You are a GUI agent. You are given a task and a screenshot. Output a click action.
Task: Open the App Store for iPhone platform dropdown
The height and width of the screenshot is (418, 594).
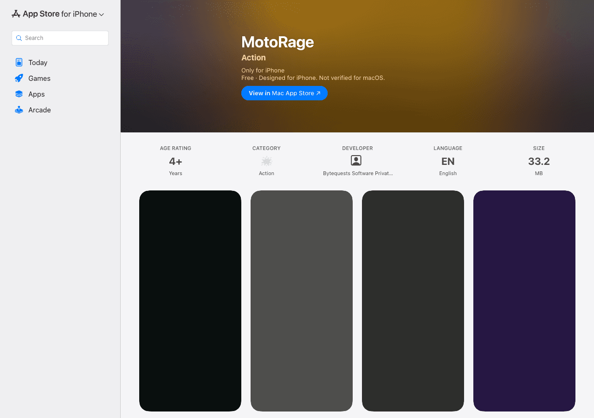pyautogui.click(x=58, y=14)
